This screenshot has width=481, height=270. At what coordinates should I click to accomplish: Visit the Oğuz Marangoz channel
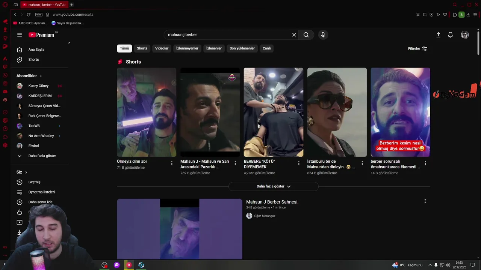(x=265, y=216)
